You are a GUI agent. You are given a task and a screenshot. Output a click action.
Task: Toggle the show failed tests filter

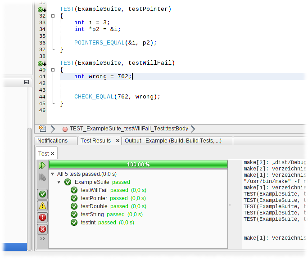42,217
